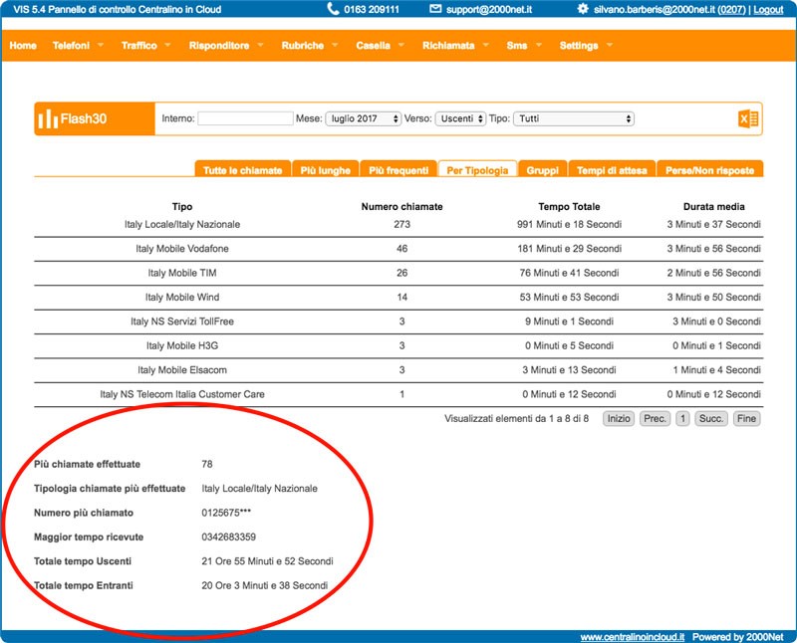Click the Inizio pagination button
The height and width of the screenshot is (643, 797).
[x=619, y=418]
